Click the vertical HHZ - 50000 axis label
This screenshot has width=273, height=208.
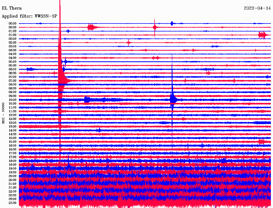point(3,113)
